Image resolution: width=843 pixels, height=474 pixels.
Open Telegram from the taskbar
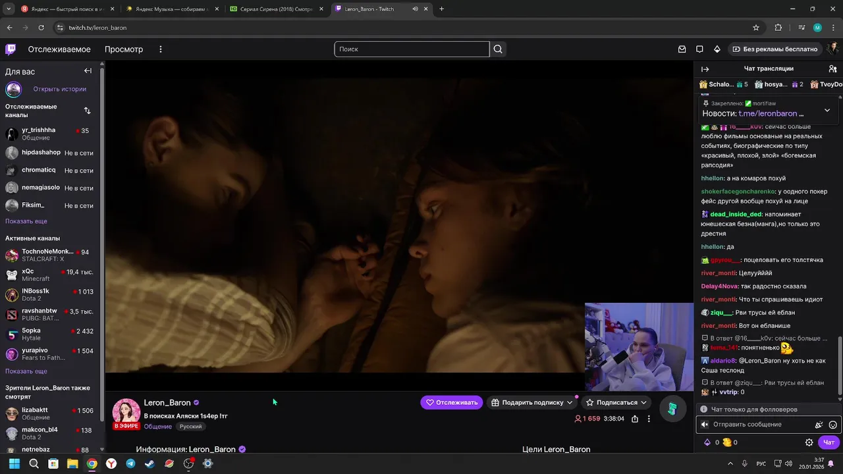pos(130,463)
